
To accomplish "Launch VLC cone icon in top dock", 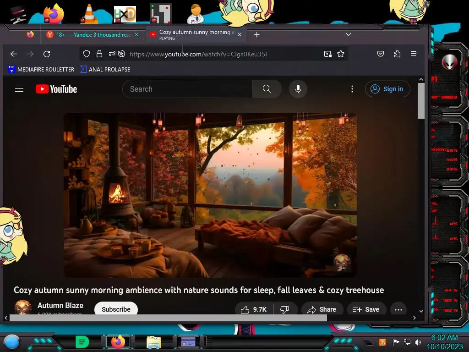I will coord(89,14).
